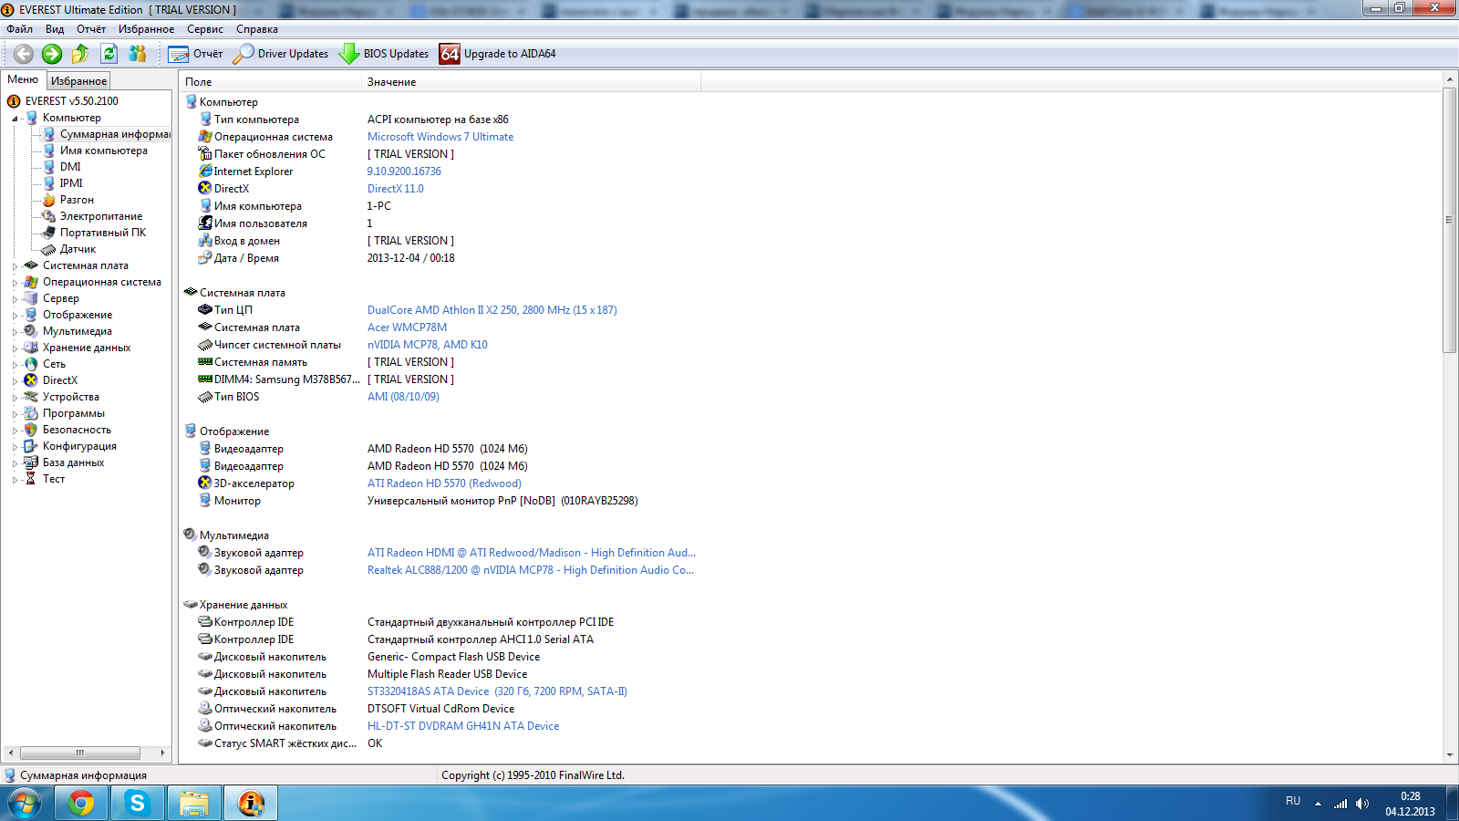Click the tree panel horizontal scrollbar thumb
The image size is (1459, 821).
pyautogui.click(x=80, y=753)
